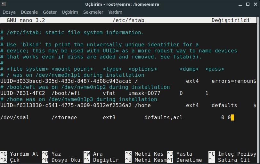Open the Dosya menu
This screenshot has width=260, height=164.
[9, 12]
